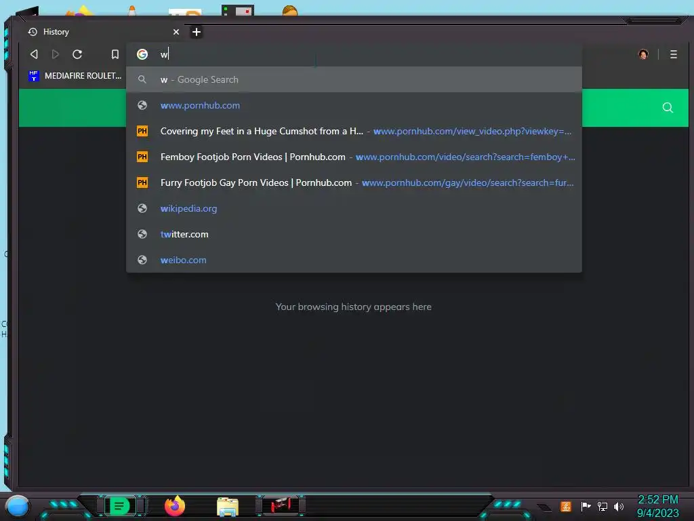
Task: Click the Google search engine icon
Action: tap(142, 54)
